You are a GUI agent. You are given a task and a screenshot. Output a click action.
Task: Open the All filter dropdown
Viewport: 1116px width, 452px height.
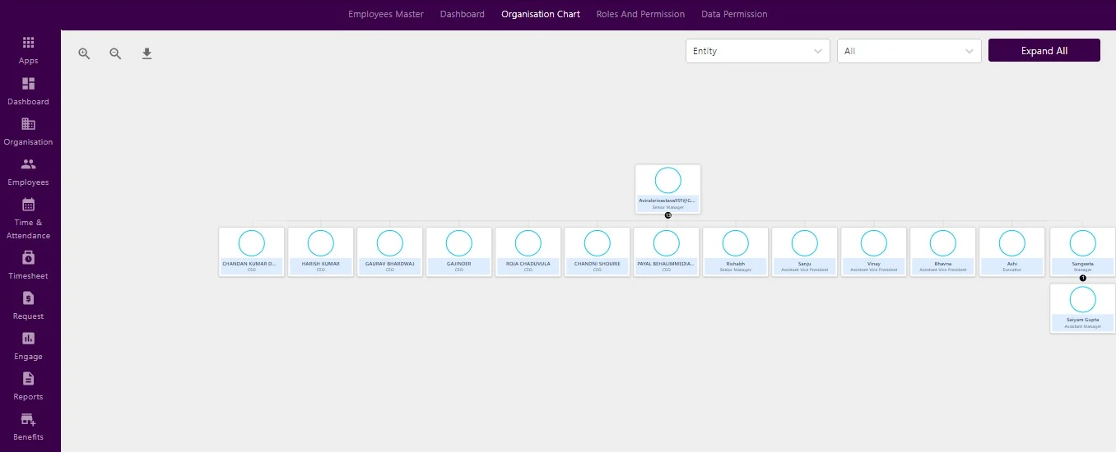(909, 51)
